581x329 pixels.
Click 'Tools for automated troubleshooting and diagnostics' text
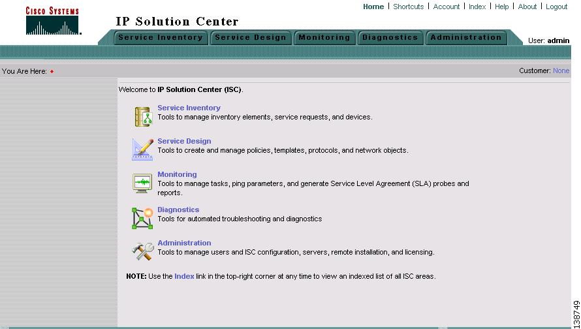click(240, 219)
